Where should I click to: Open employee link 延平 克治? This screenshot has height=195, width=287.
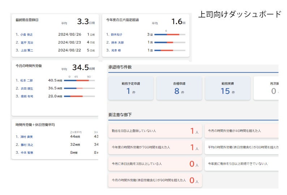[x=27, y=43]
